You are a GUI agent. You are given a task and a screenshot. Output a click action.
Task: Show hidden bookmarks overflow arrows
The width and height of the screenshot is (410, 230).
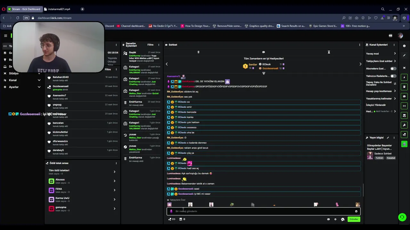point(404,26)
